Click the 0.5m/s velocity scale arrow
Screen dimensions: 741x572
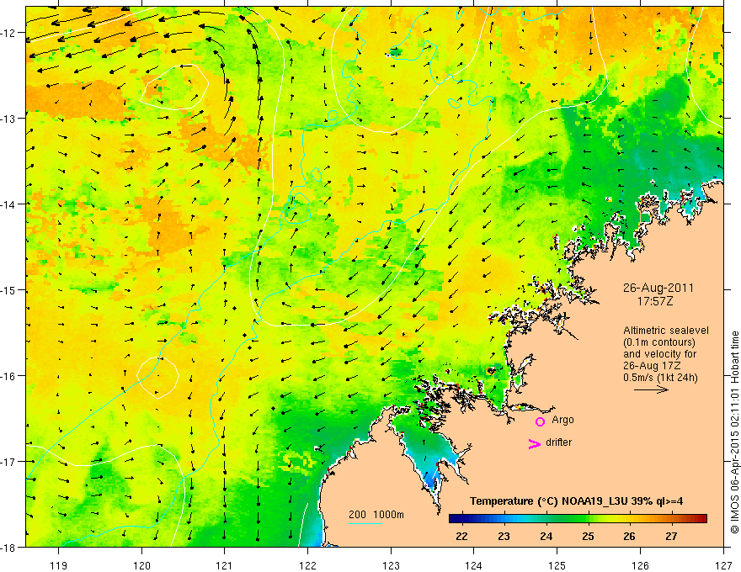(651, 389)
